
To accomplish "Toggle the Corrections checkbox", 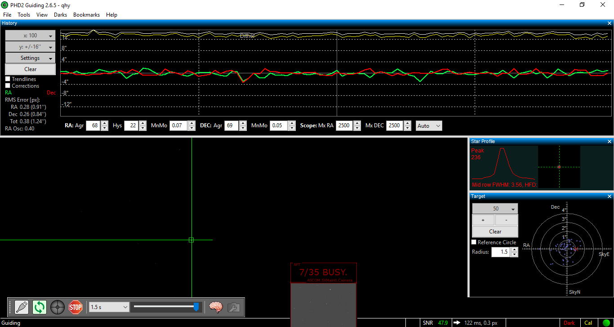I will pyautogui.click(x=8, y=86).
